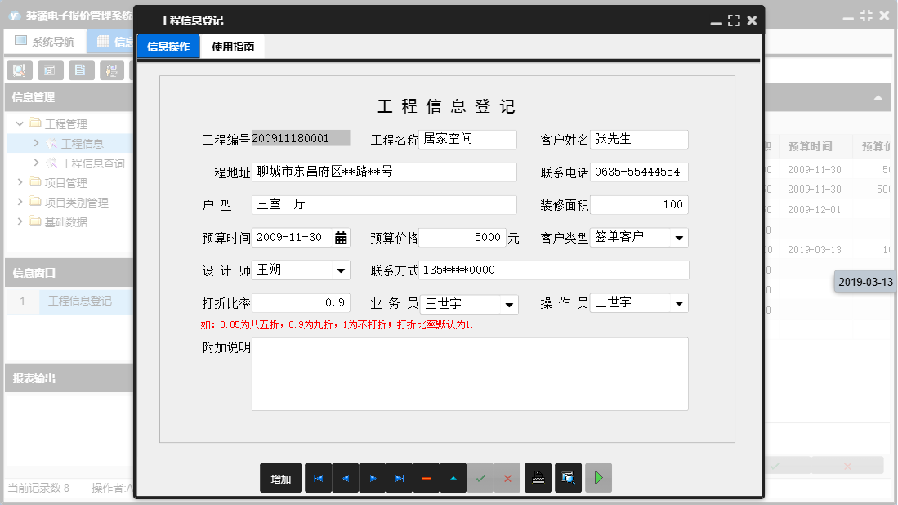Click the green run arrow icon
The image size is (898, 505).
598,478
